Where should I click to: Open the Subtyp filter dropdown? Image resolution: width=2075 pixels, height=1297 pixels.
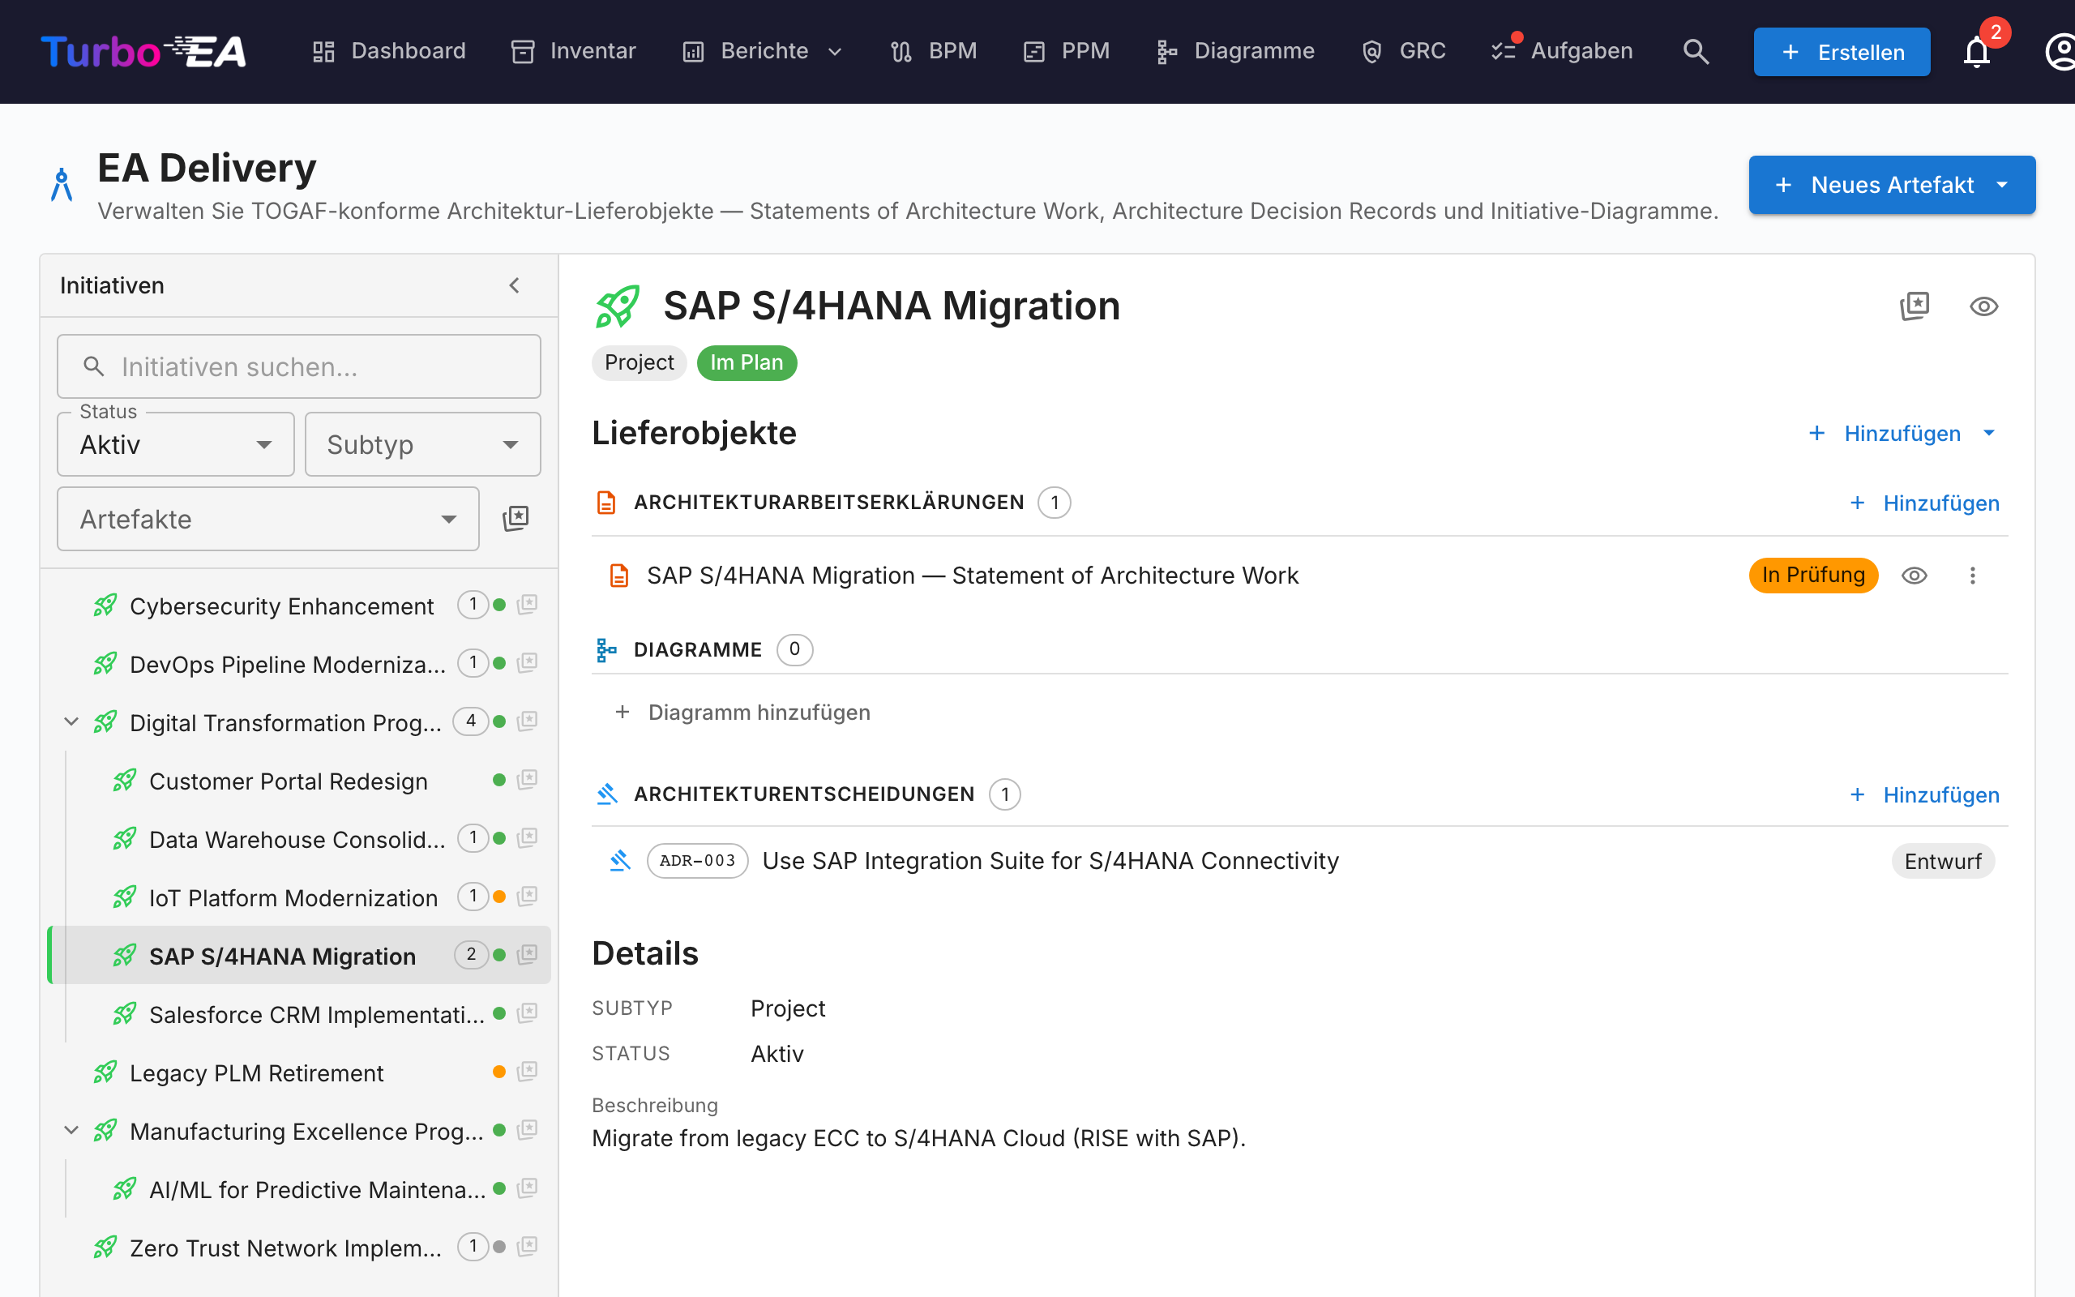click(x=423, y=444)
